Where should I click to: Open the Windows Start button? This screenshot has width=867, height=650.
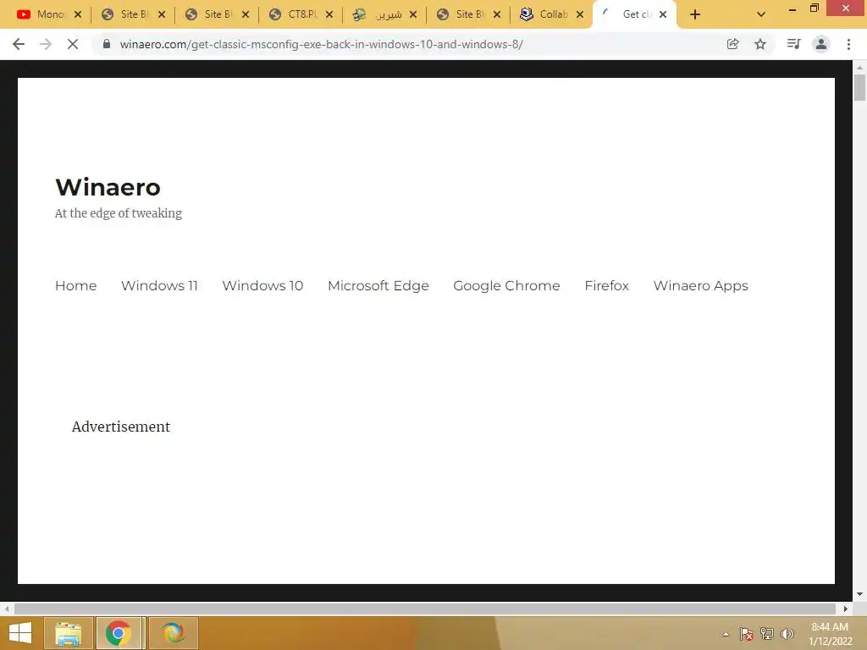(20, 633)
